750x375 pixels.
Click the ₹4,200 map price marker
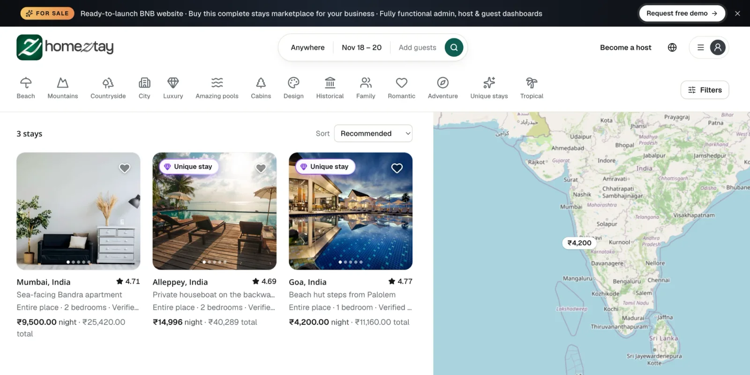pyautogui.click(x=579, y=243)
